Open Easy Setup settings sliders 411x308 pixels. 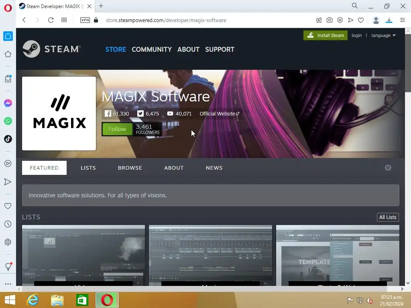403,20
